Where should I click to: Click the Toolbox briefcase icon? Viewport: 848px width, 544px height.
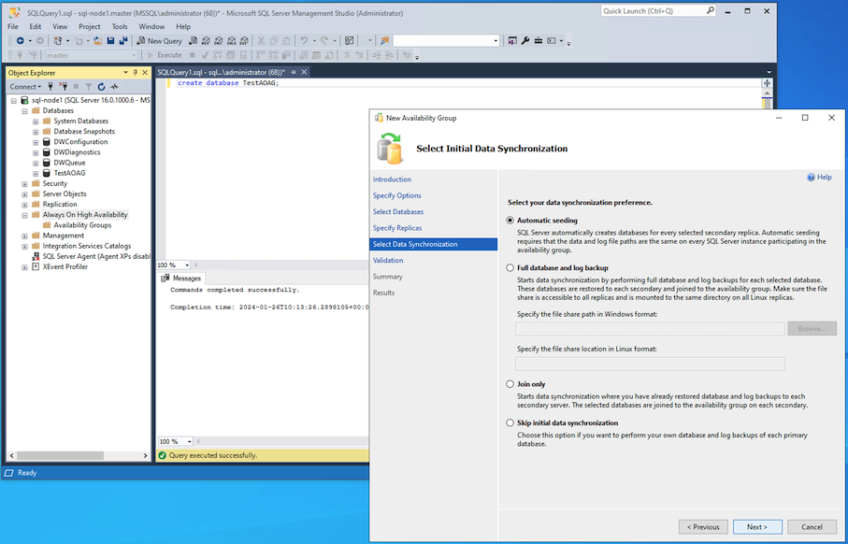[539, 40]
